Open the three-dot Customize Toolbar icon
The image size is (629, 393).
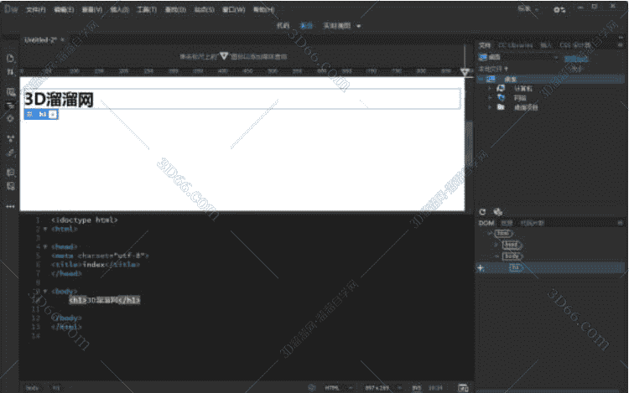[11, 205]
